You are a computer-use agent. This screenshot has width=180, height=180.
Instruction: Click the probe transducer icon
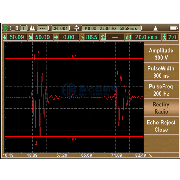[76, 28]
